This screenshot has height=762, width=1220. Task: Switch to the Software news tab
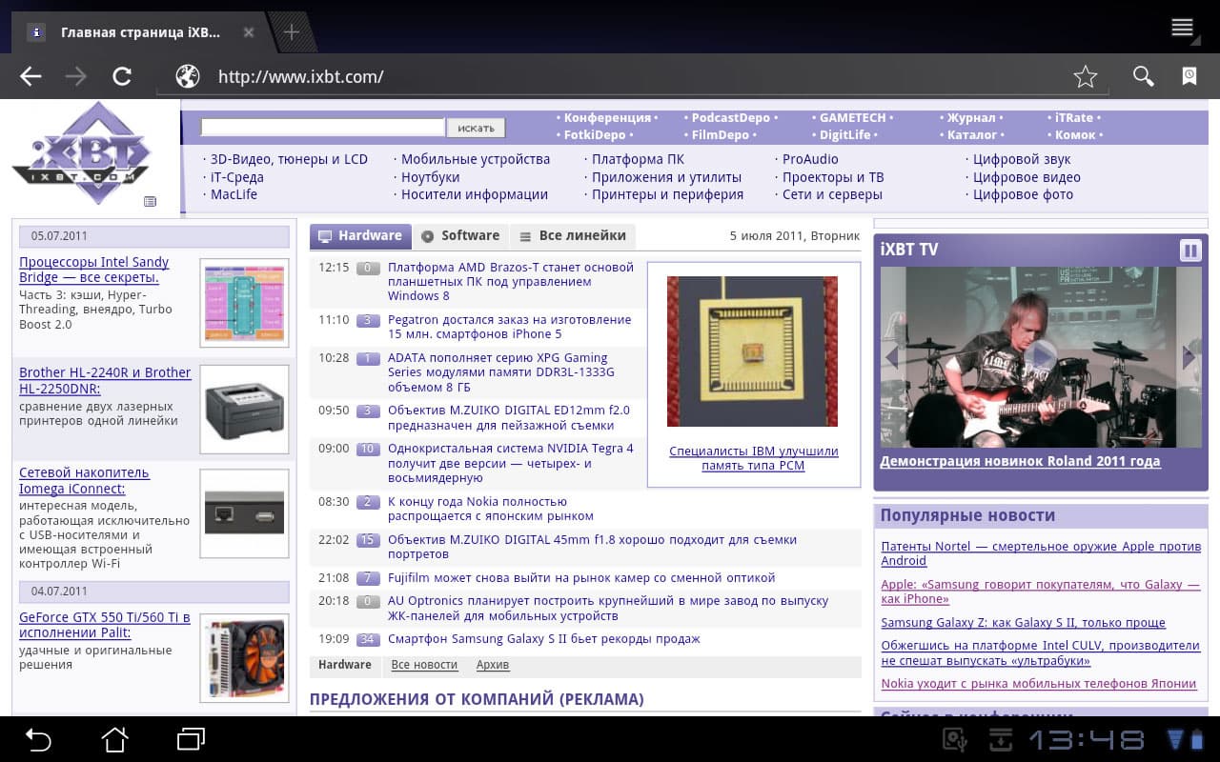point(460,236)
